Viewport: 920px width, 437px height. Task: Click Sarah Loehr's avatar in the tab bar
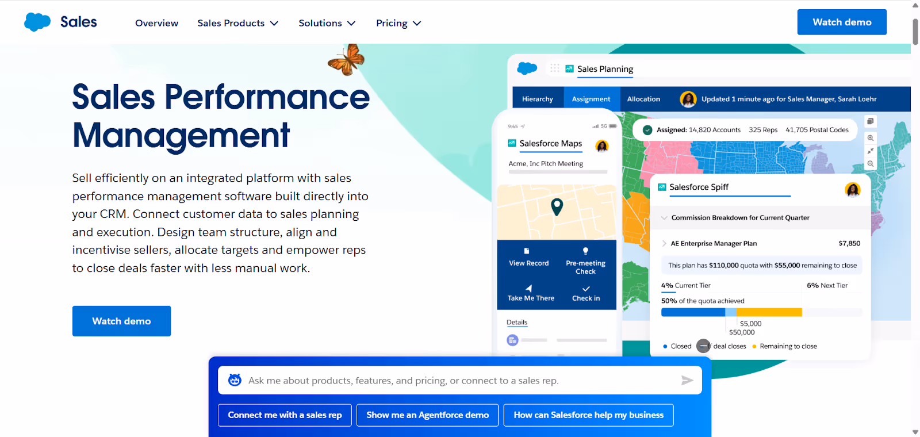click(688, 99)
